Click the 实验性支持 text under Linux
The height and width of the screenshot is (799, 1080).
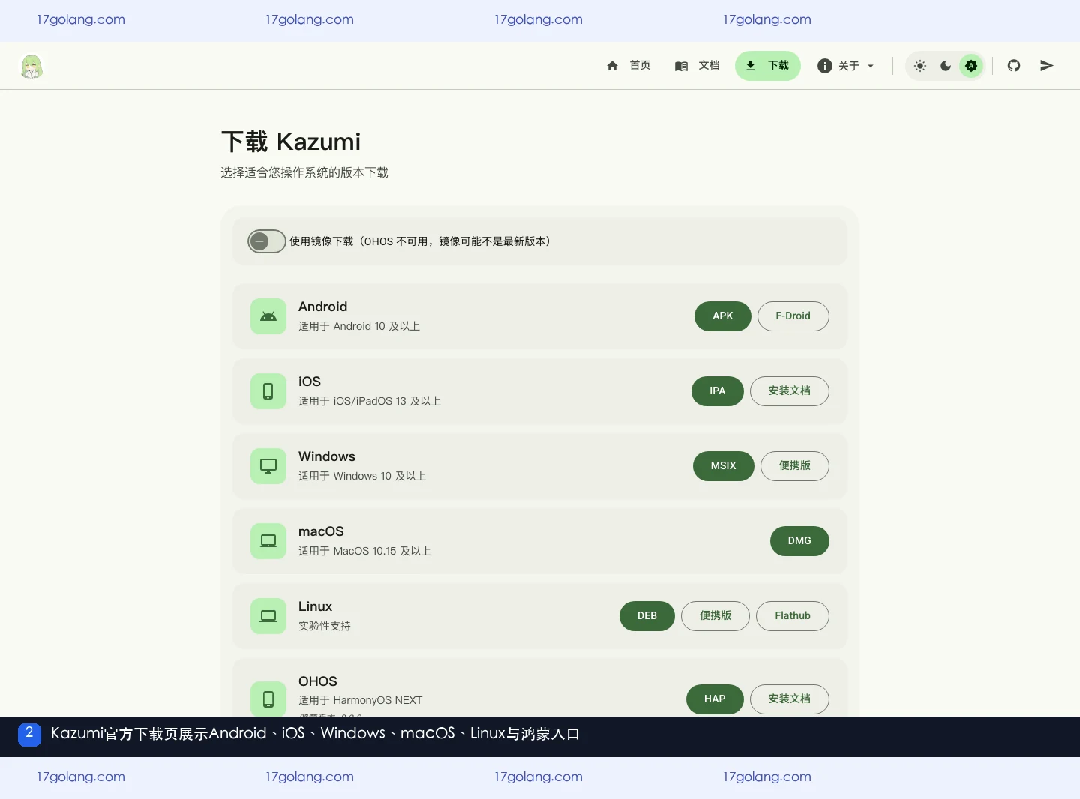325,627
